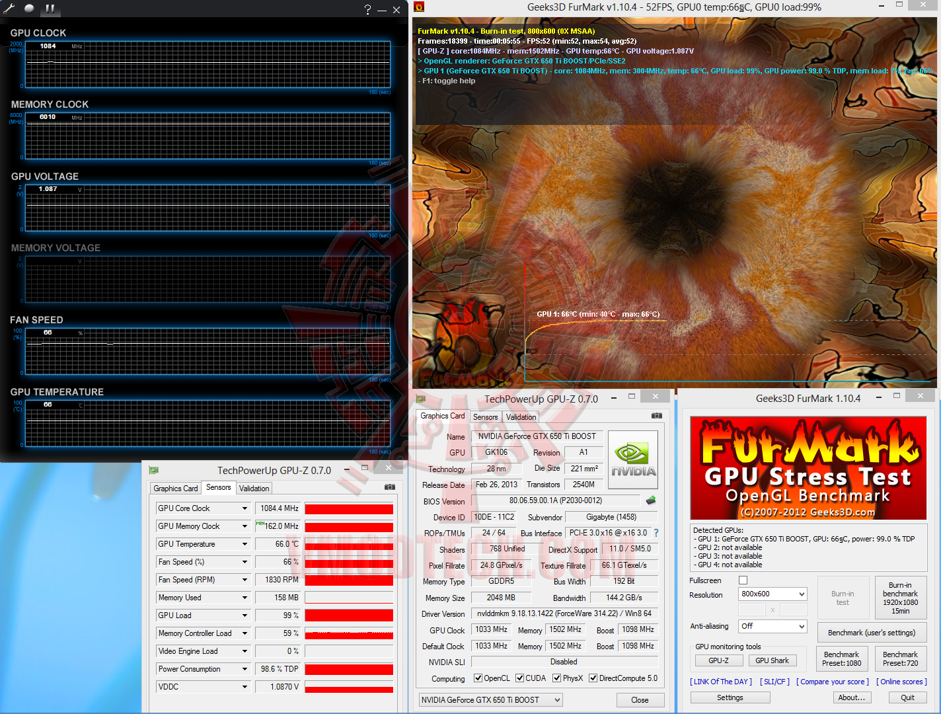Click GPU-Z Sensors window title bar icon
The width and height of the screenshot is (941, 714).
154,470
